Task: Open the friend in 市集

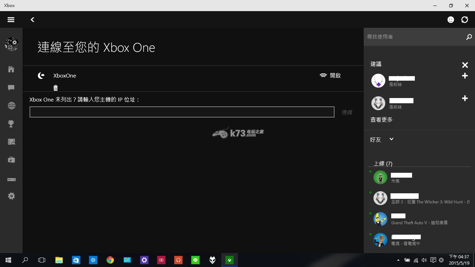Action: tap(419, 178)
